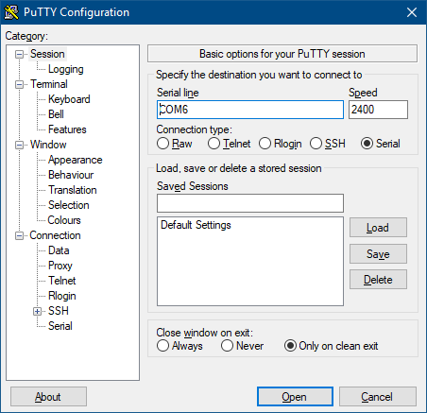The height and width of the screenshot is (413, 427).
Task: Click the Save session button
Action: point(378,254)
